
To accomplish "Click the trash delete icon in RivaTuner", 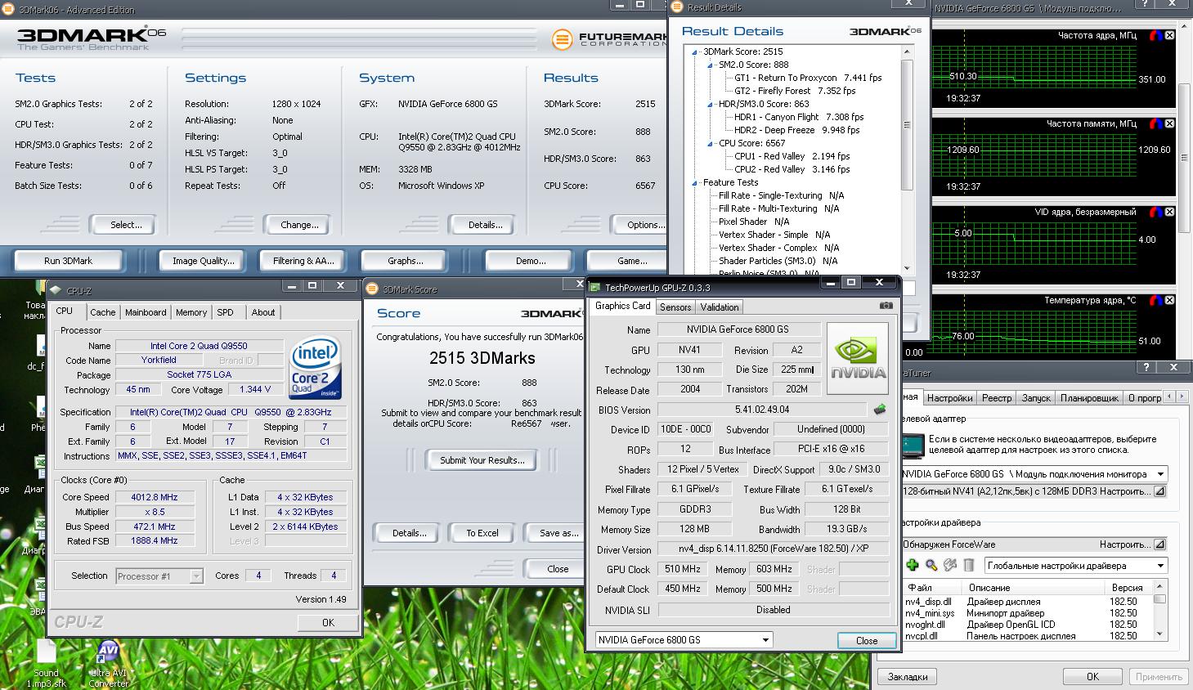I will click(x=969, y=565).
